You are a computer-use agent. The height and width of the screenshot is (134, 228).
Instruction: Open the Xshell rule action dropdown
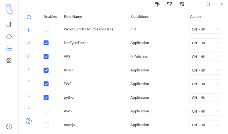[x=206, y=70]
